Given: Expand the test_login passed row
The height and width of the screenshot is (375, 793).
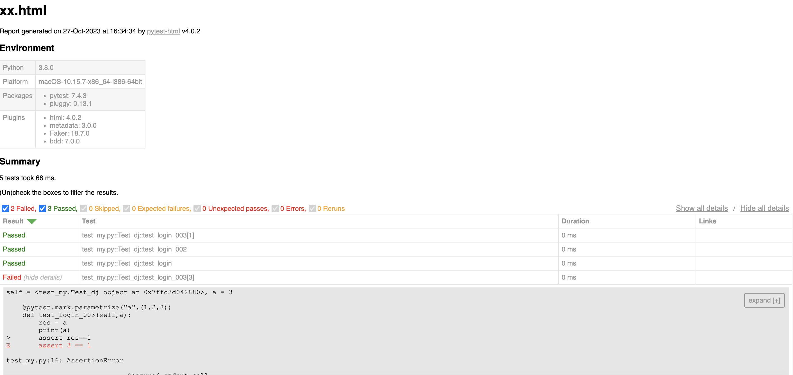Looking at the screenshot, I should (14, 263).
